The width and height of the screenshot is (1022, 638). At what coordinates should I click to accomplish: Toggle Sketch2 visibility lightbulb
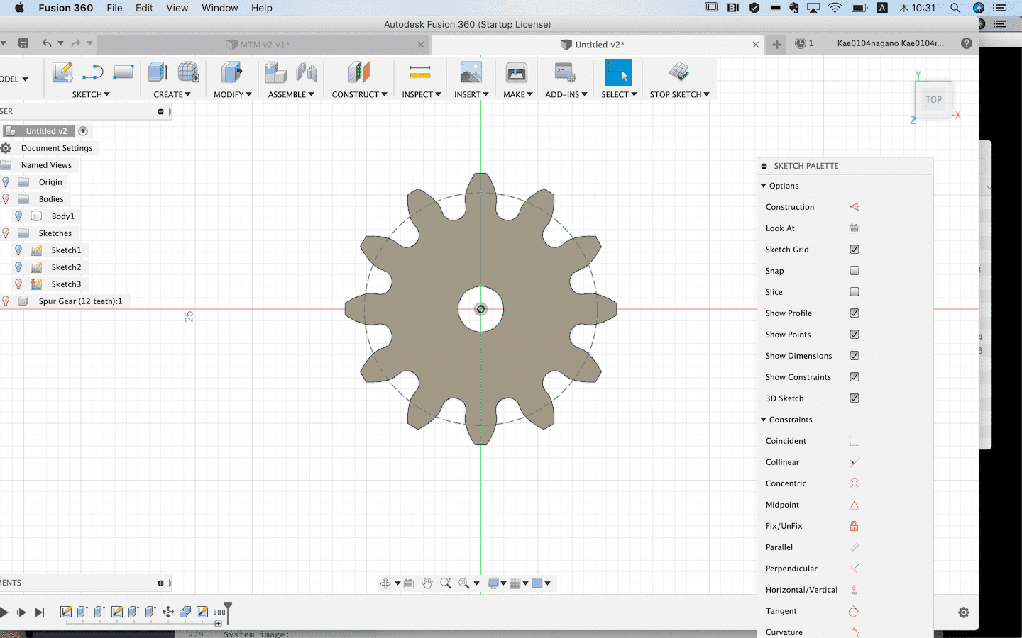(x=18, y=267)
